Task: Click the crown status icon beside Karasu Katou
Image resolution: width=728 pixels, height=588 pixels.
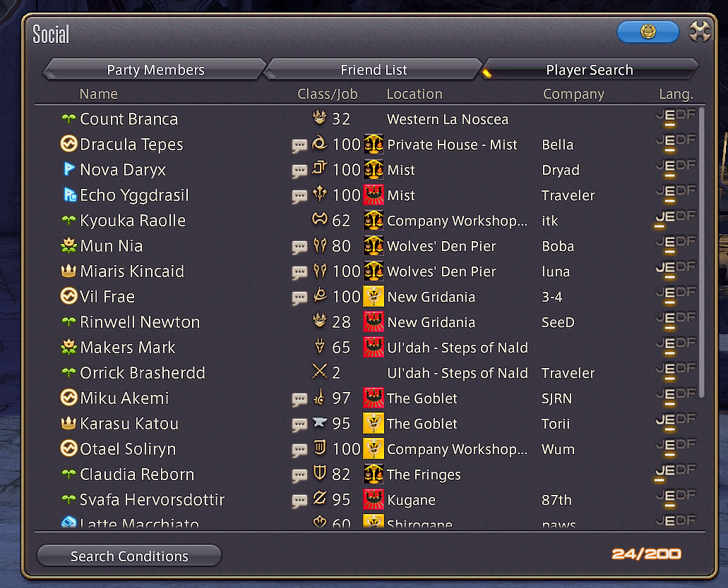Action: coord(68,422)
